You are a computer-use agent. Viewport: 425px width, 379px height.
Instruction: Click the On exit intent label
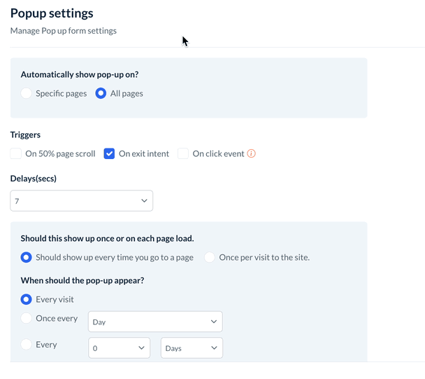pyautogui.click(x=144, y=154)
